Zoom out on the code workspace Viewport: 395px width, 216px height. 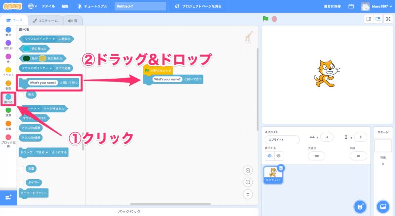click(x=248, y=182)
